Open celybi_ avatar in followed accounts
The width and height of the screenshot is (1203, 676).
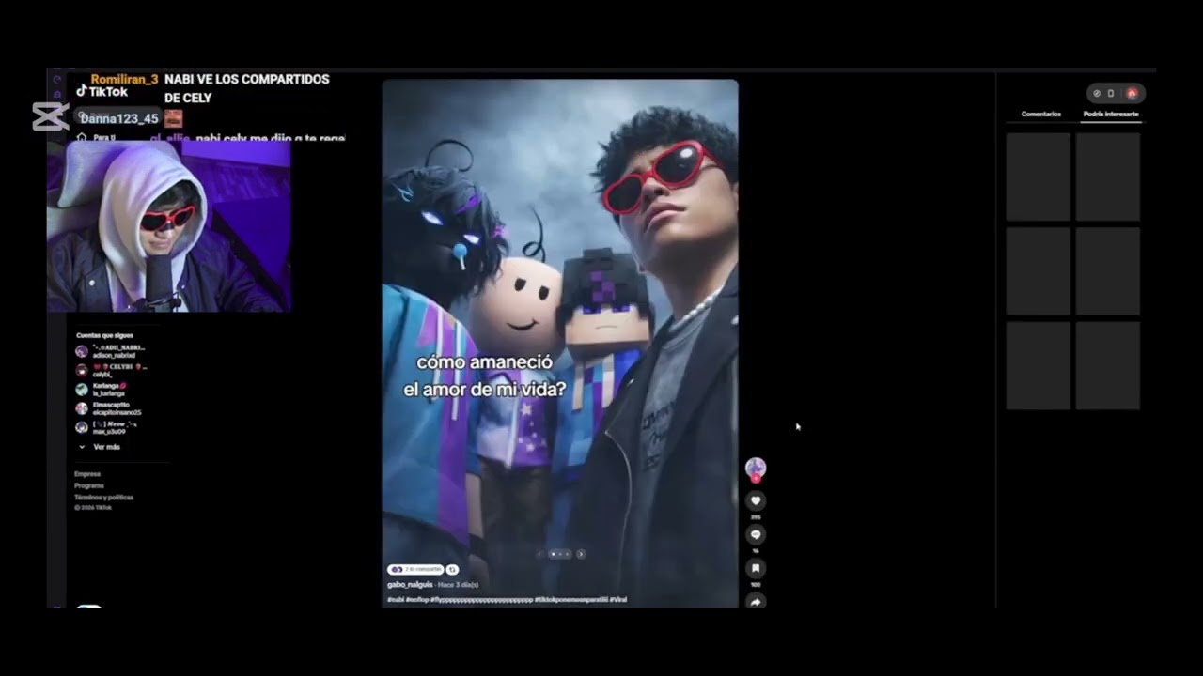[82, 370]
